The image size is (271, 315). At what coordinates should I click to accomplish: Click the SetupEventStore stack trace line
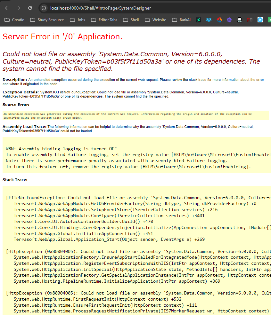click(116, 209)
